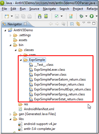
Task: Select AndroidManifest.xml file
Action: (x=39, y=109)
